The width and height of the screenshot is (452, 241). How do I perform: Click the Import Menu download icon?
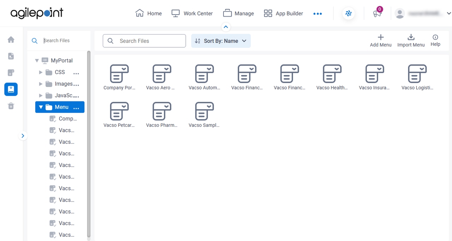point(411,37)
